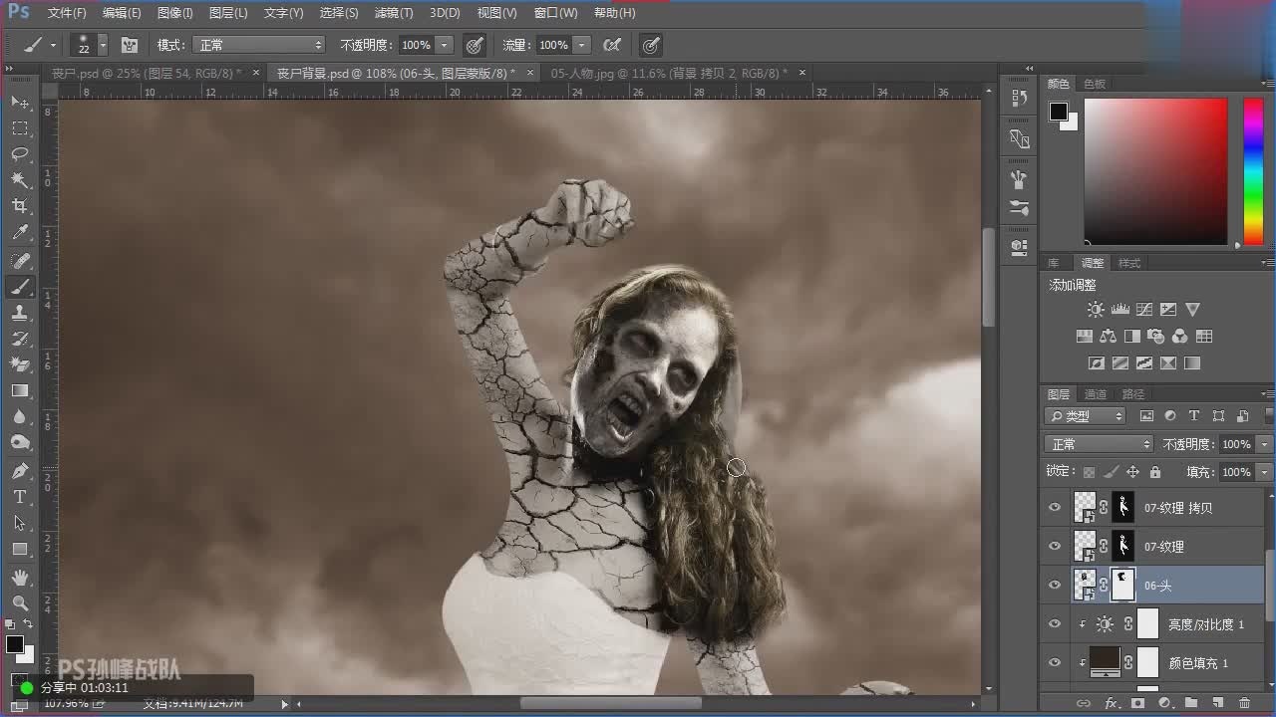The width and height of the screenshot is (1276, 717).
Task: Select the Move tool
Action: coord(20,103)
